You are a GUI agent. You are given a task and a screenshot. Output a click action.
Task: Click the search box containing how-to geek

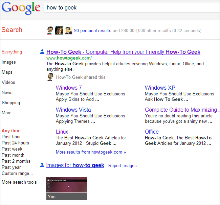[132, 7]
